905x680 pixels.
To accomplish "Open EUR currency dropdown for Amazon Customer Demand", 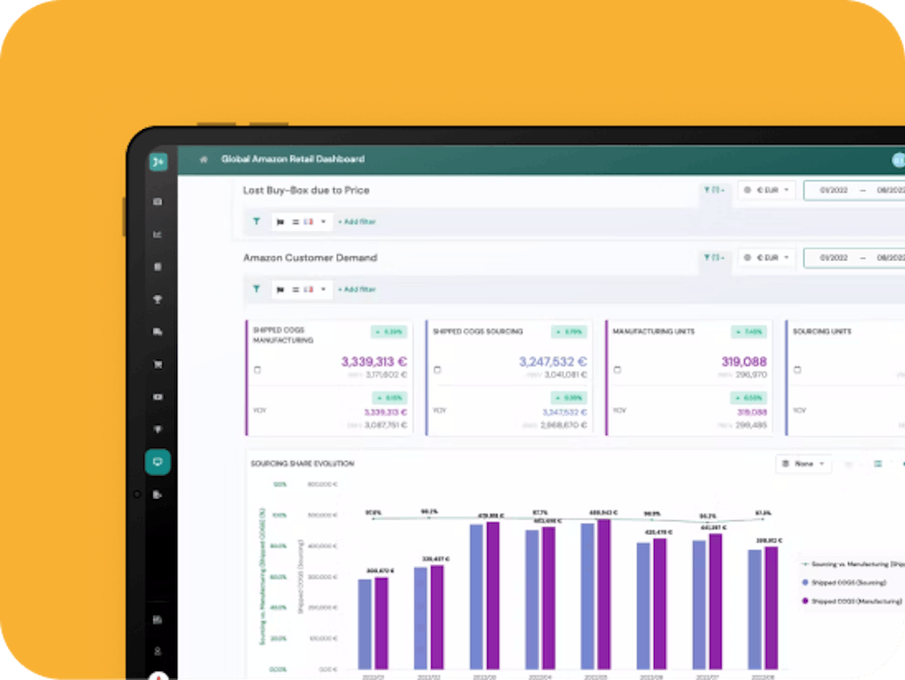I will 766,257.
